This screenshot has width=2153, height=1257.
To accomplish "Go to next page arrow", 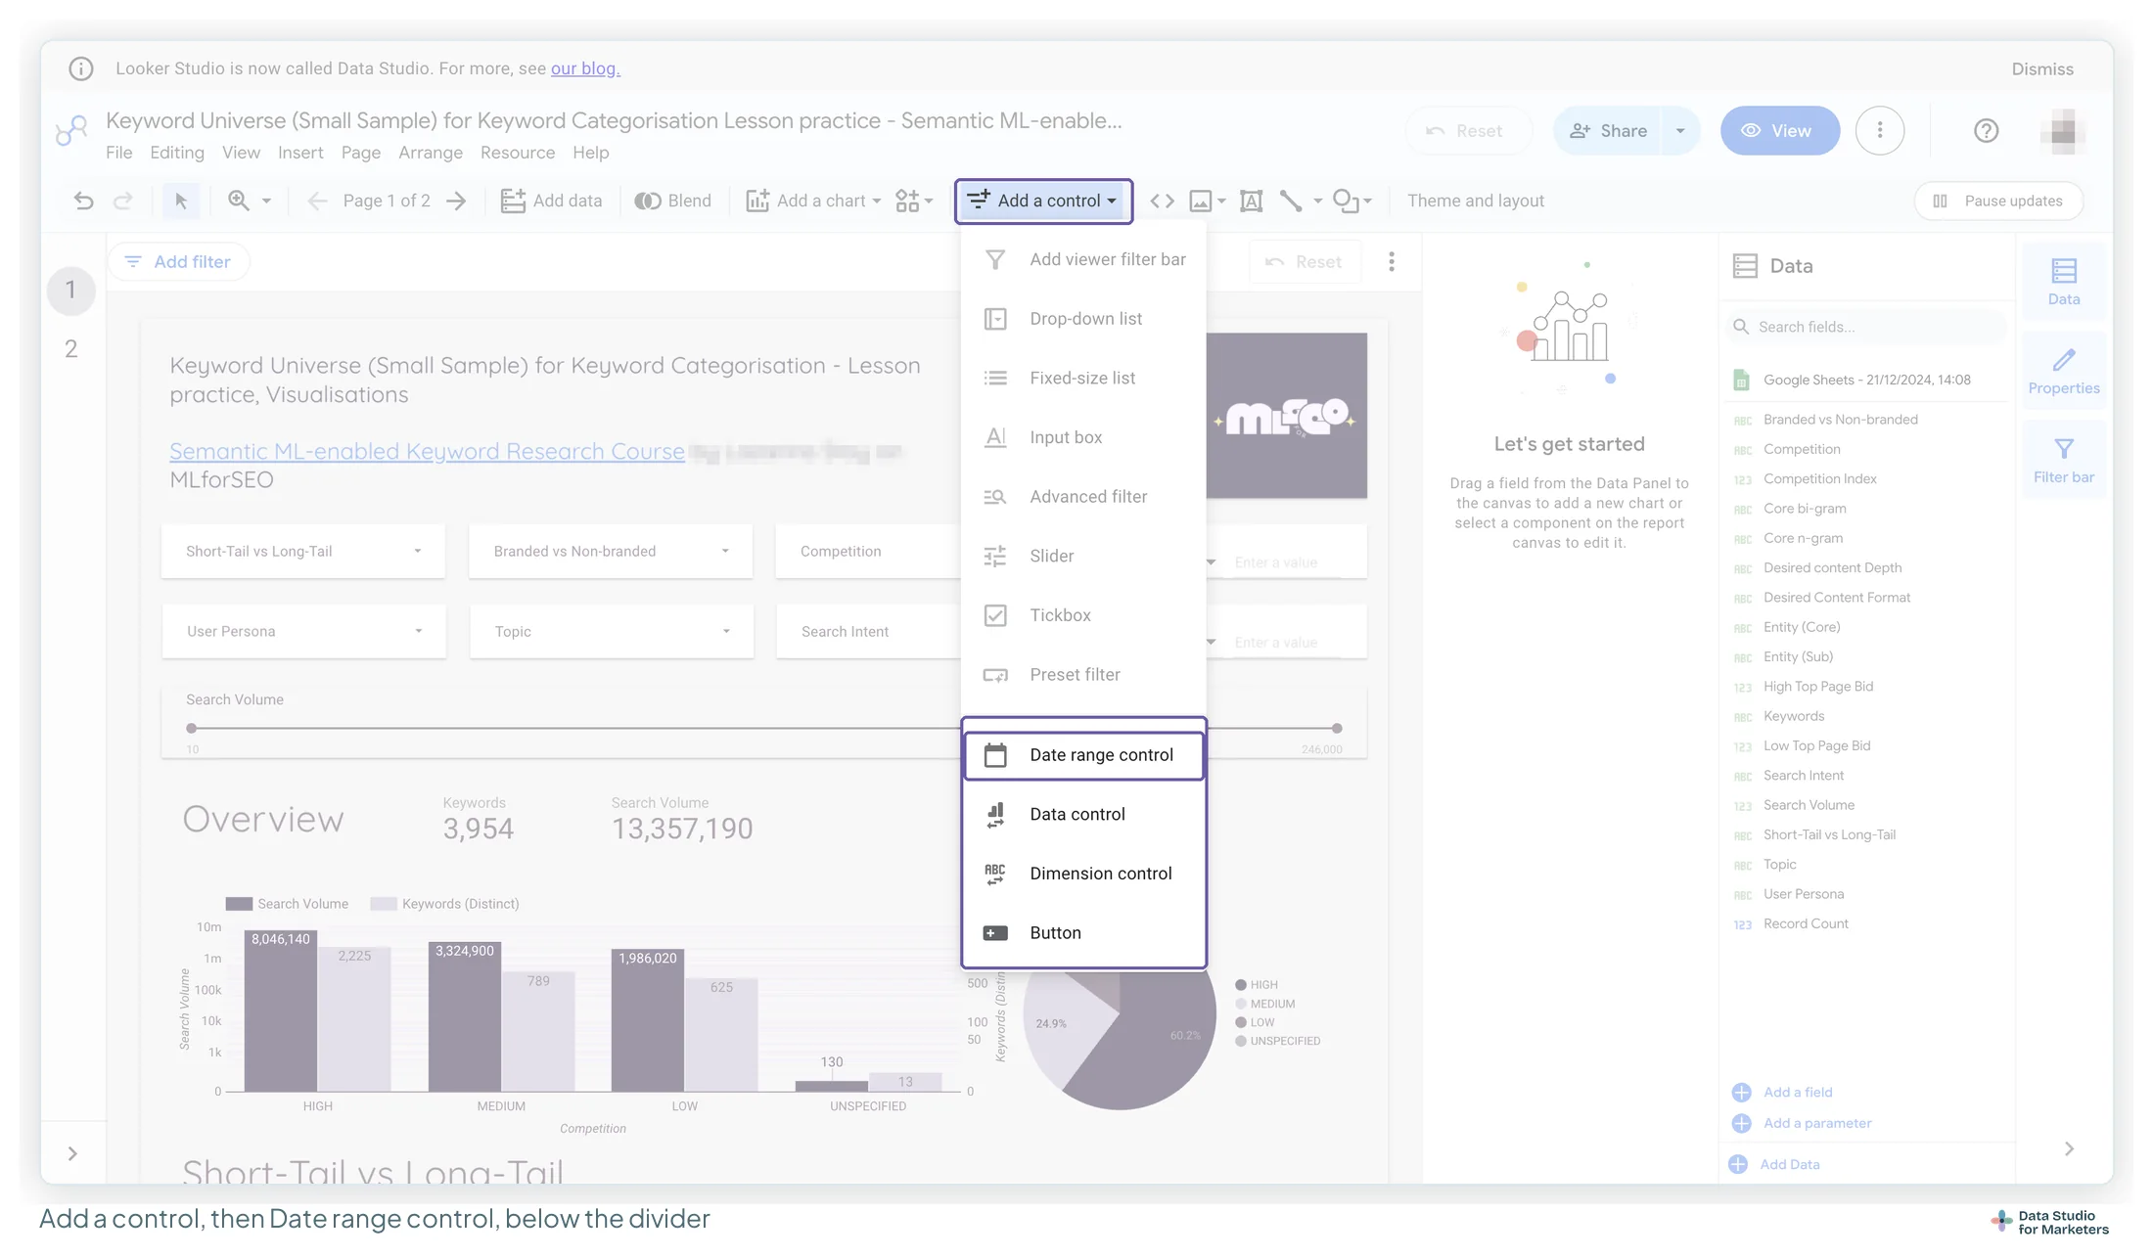I will [x=456, y=201].
